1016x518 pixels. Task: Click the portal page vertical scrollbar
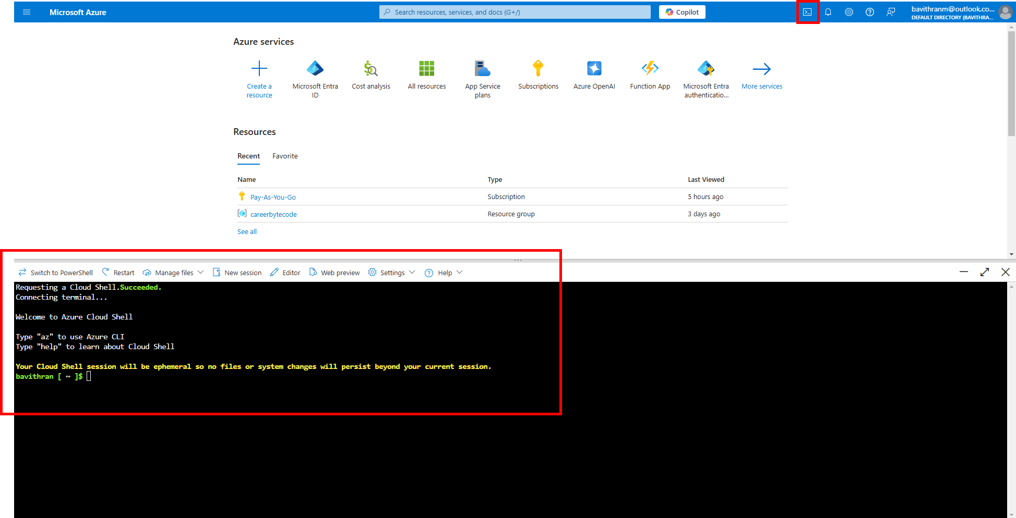click(1011, 83)
